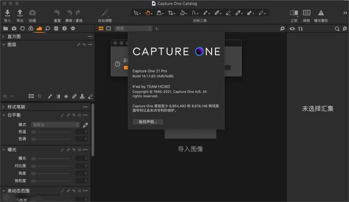Toggle the 曝光警告 exposure warning
349x202 pixels.
click(321, 13)
